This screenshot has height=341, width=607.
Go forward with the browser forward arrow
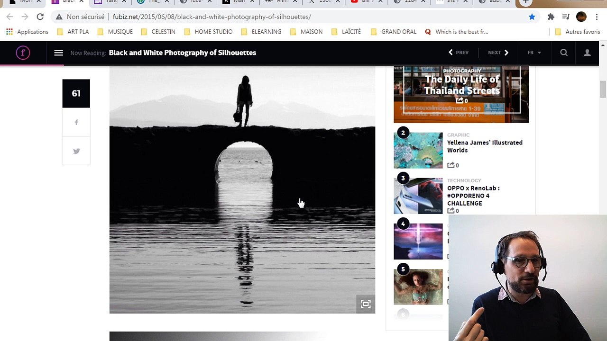(25, 17)
